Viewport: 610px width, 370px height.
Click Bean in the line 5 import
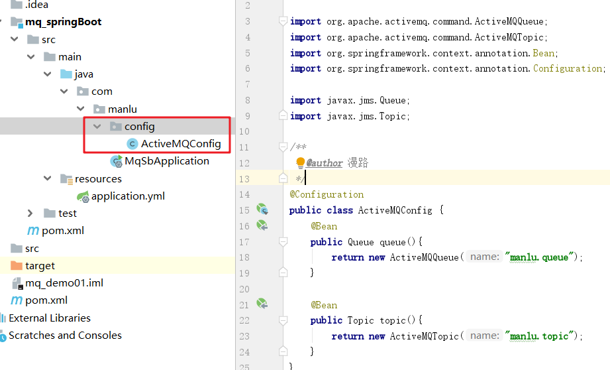[x=544, y=53]
